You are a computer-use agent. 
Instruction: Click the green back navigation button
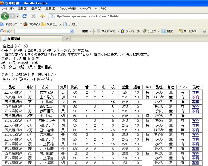pos(5,16)
